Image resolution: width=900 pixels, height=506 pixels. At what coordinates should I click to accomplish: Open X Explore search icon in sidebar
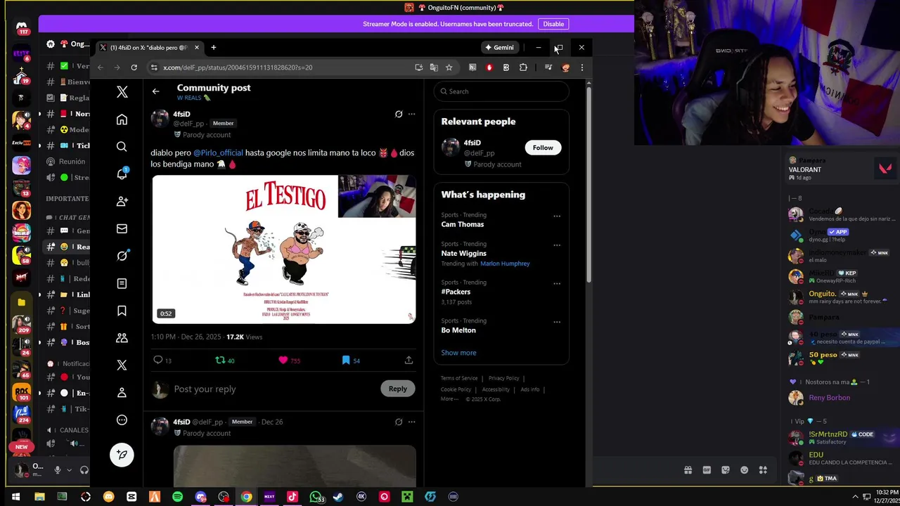(x=122, y=146)
